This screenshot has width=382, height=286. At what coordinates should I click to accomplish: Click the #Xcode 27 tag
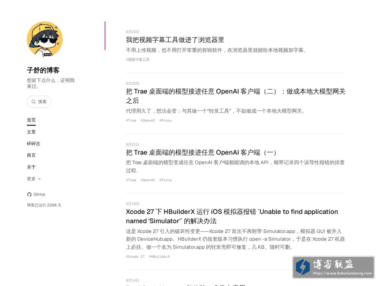click(135, 256)
